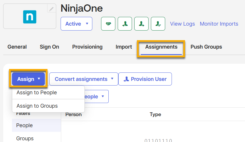Select the People filter
Viewport: 245px width, 142px height.
coord(36,125)
